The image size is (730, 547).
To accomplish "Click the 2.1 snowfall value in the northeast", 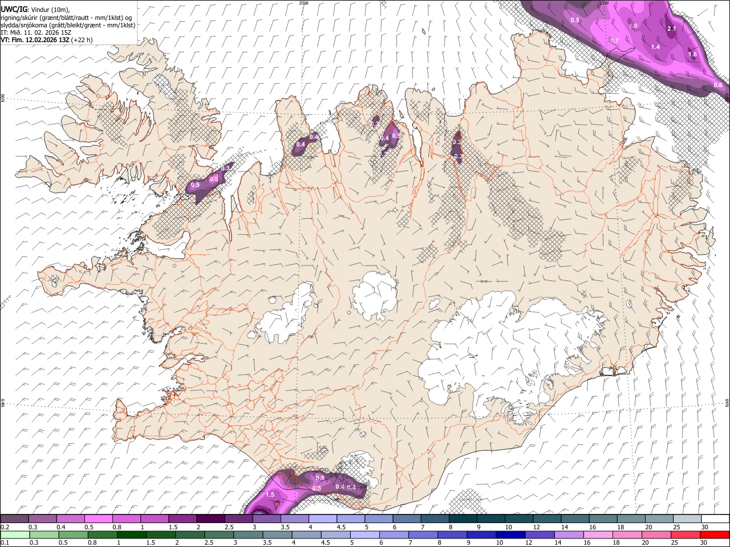I will point(671,28).
